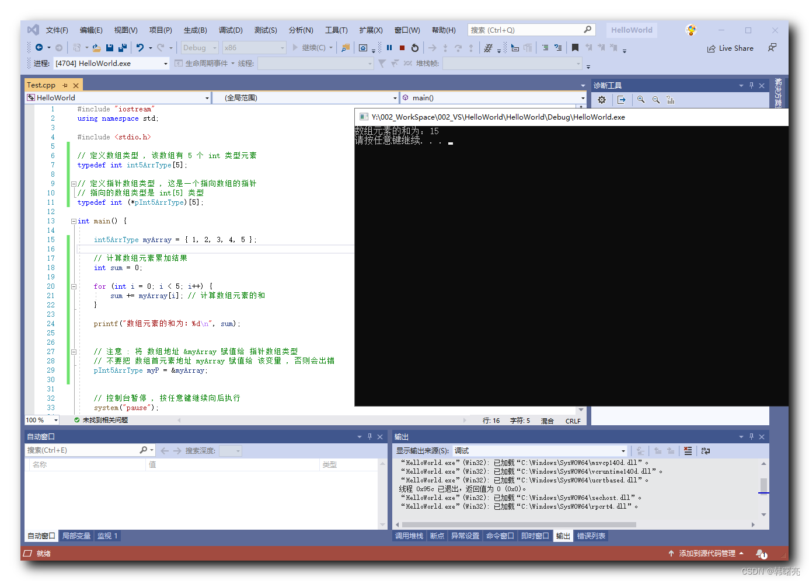Stop debugging with the red square
Screen dimensions: 809x581
[402, 48]
